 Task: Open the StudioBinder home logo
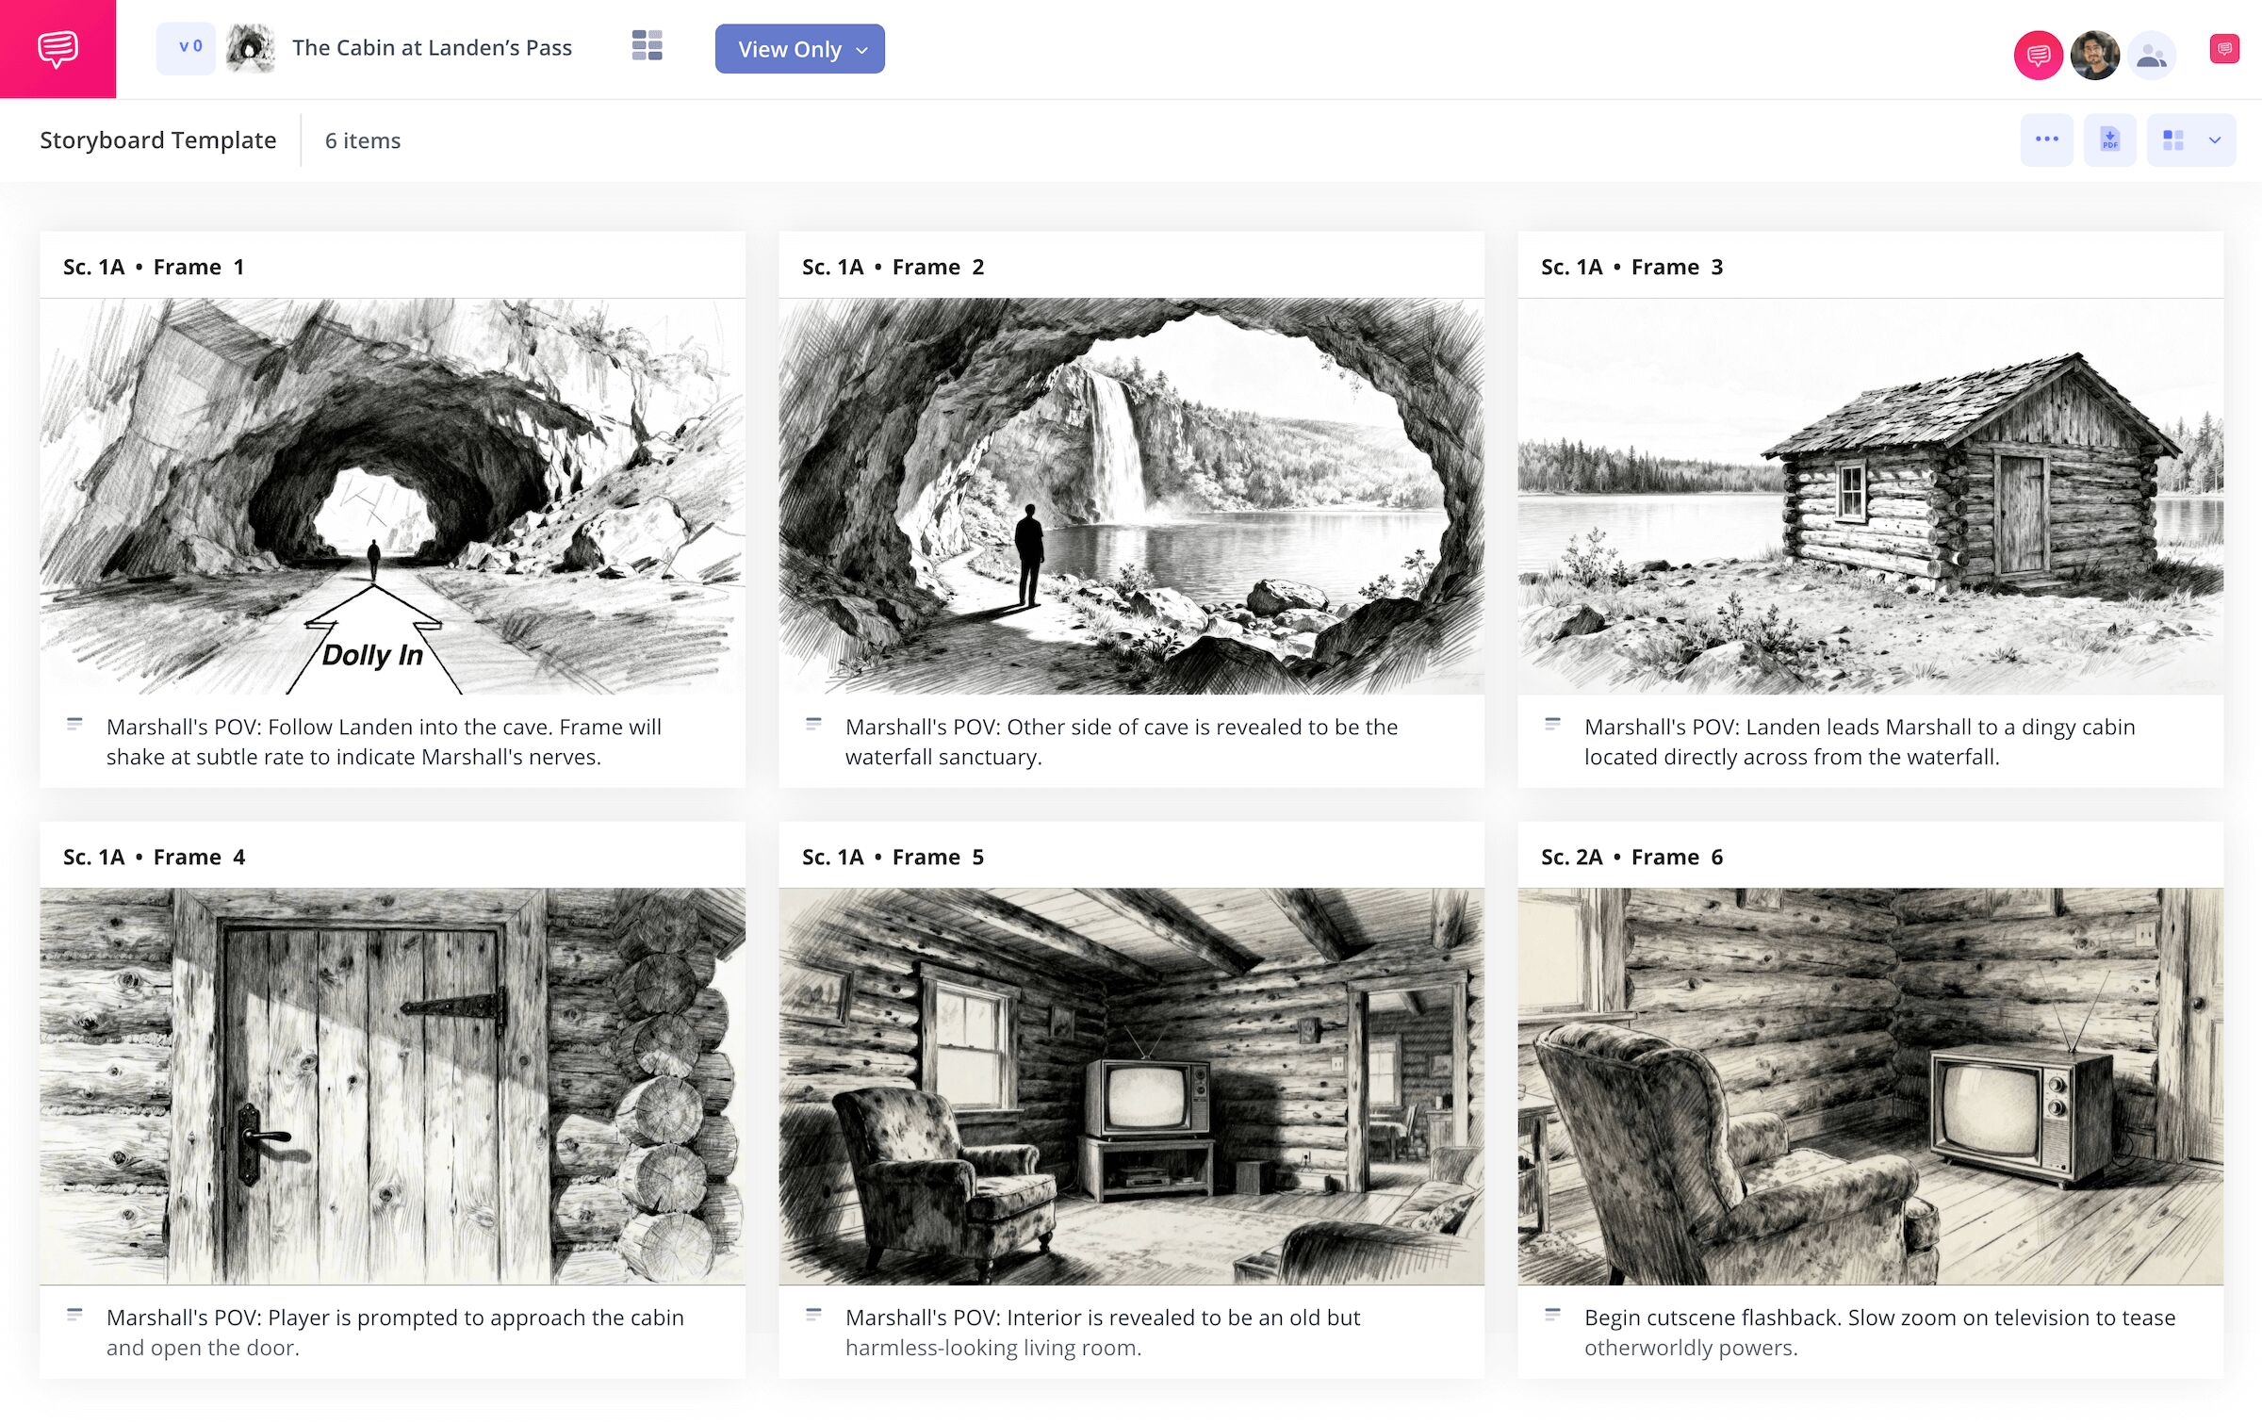58,48
